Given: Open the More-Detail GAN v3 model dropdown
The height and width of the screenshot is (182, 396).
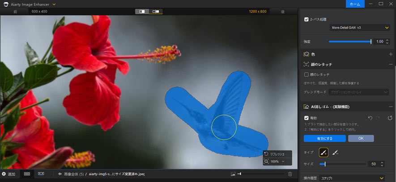Looking at the screenshot, I should click(x=360, y=28).
